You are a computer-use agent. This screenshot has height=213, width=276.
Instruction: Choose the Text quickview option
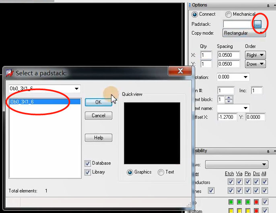pyautogui.click(x=161, y=172)
